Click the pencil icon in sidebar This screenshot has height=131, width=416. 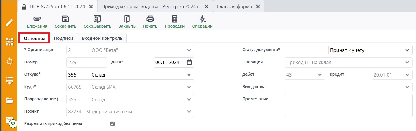point(10,22)
